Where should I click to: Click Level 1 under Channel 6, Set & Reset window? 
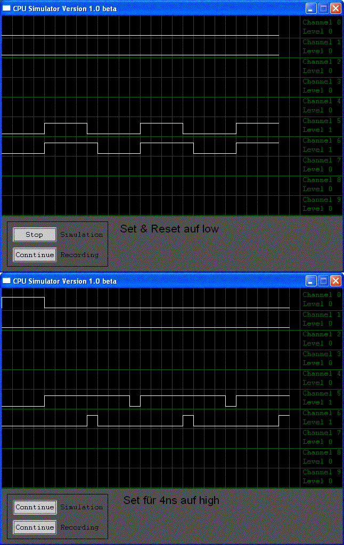tap(317, 150)
